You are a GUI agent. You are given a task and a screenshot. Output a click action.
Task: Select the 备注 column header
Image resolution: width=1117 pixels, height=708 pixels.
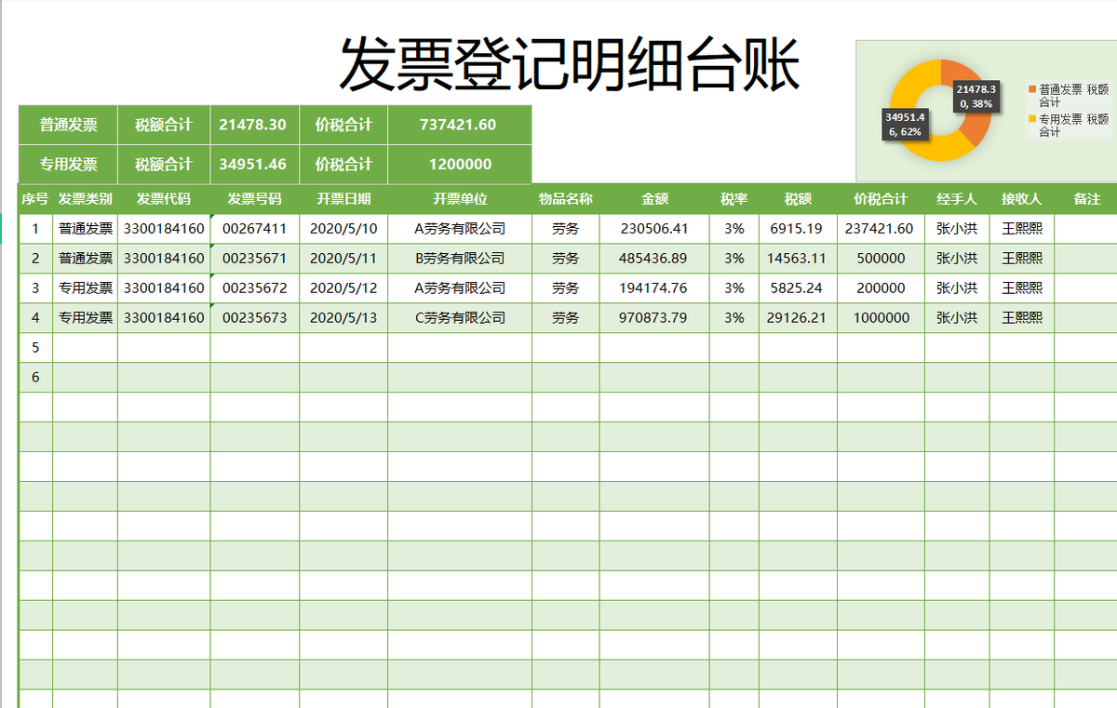click(1085, 199)
